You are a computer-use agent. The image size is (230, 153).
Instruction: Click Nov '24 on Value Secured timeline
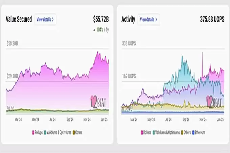88,120
